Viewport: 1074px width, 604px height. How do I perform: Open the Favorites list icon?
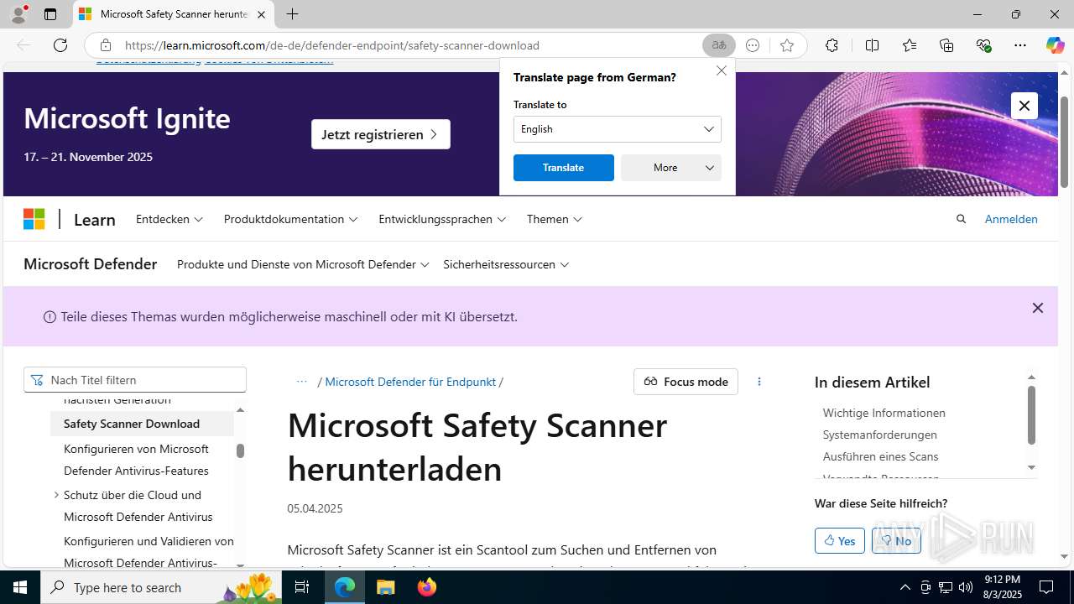pyautogui.click(x=910, y=45)
